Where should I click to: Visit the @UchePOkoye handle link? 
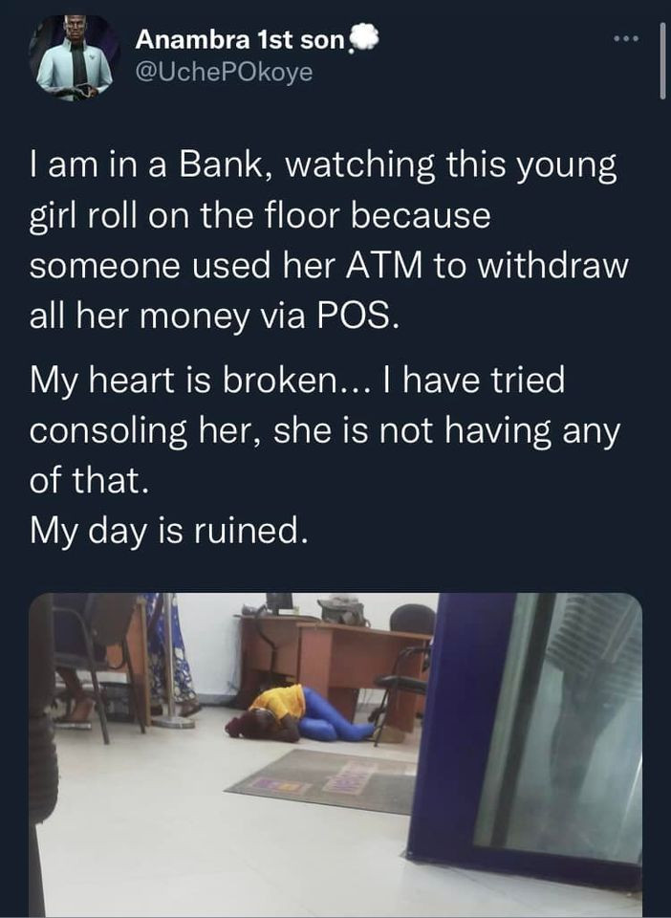(x=224, y=72)
